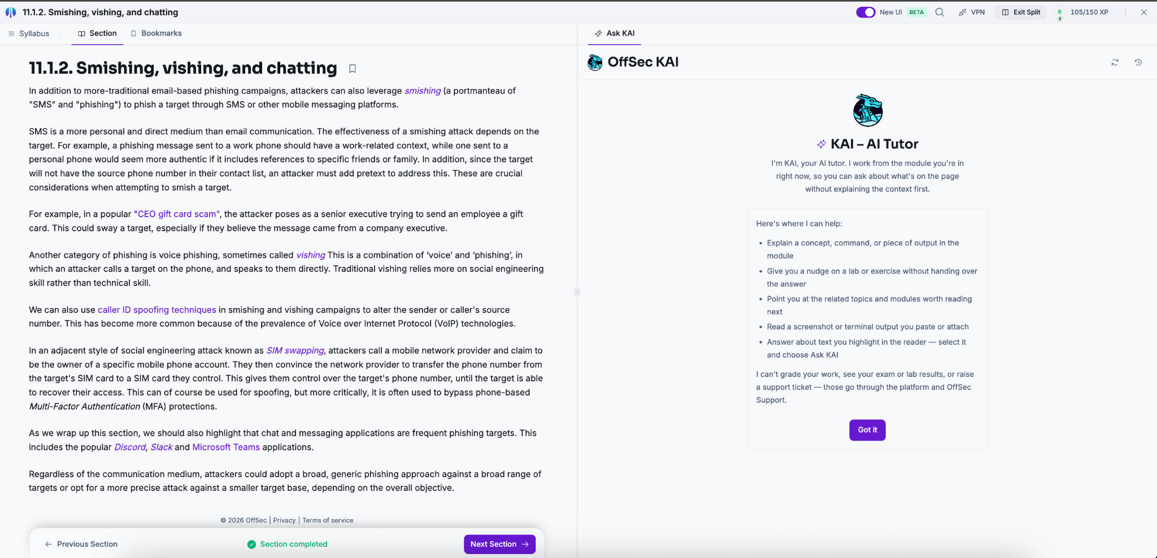Refresh the KAI chat conversation
Image resolution: width=1157 pixels, height=558 pixels.
1115,63
